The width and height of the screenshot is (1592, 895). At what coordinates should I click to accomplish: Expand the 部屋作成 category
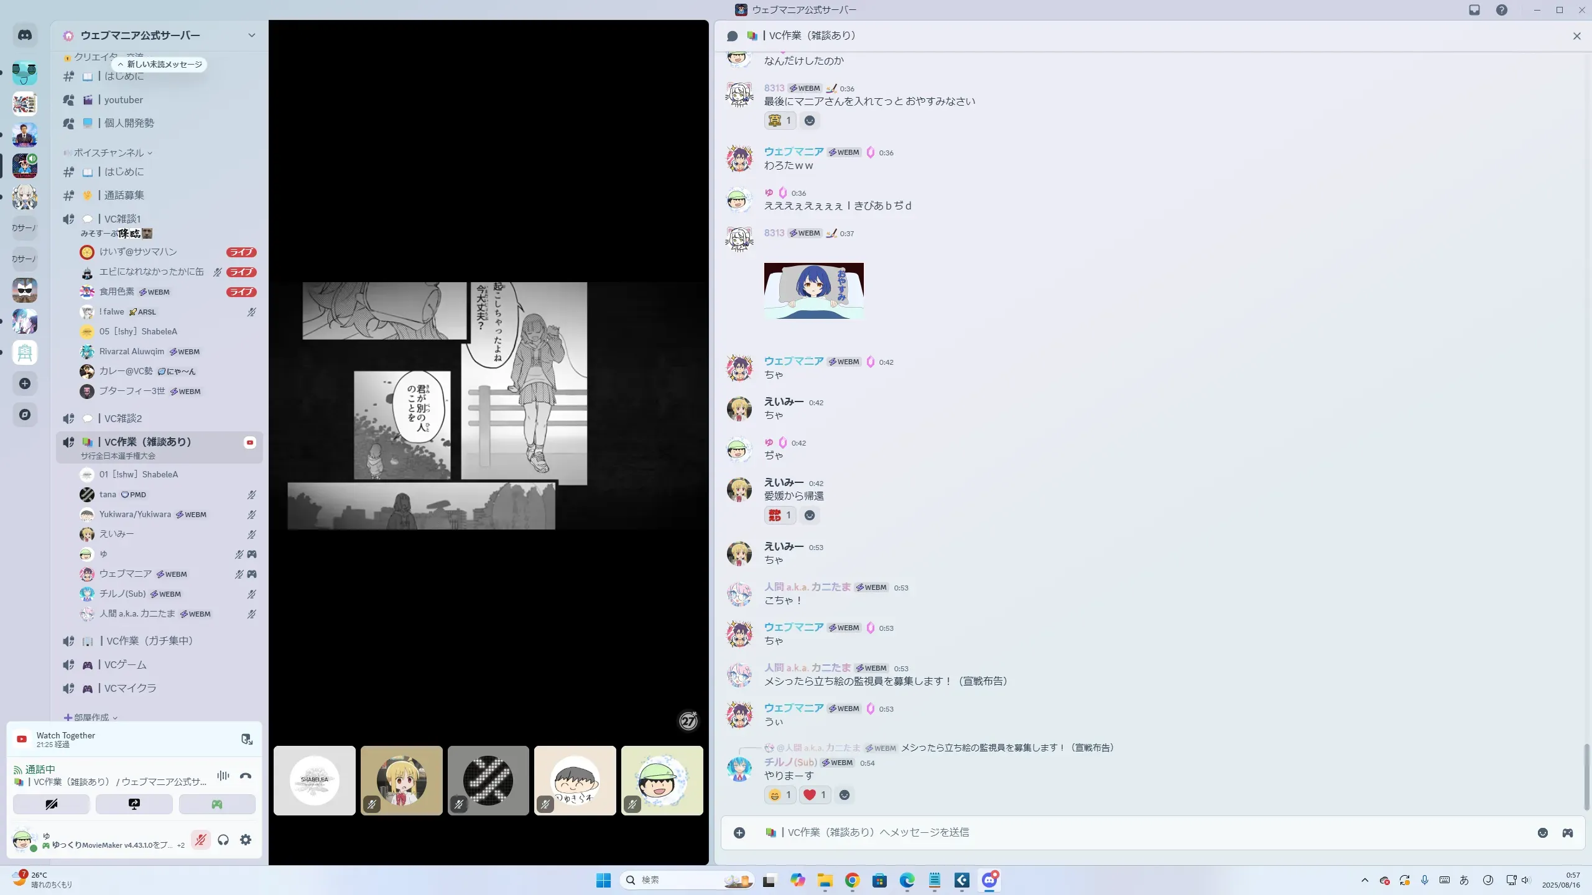click(91, 717)
